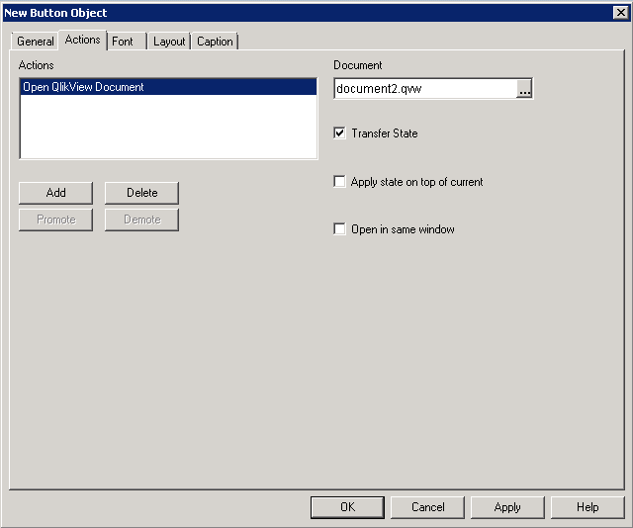Viewport: 633px width, 528px height.
Task: Click the disabled Demote button
Action: 141,220
